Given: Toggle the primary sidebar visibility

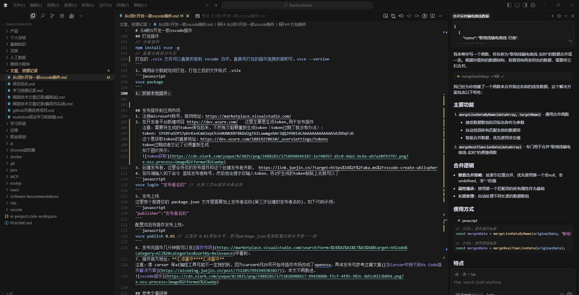Looking at the screenshot, I should pyautogui.click(x=509, y=5).
